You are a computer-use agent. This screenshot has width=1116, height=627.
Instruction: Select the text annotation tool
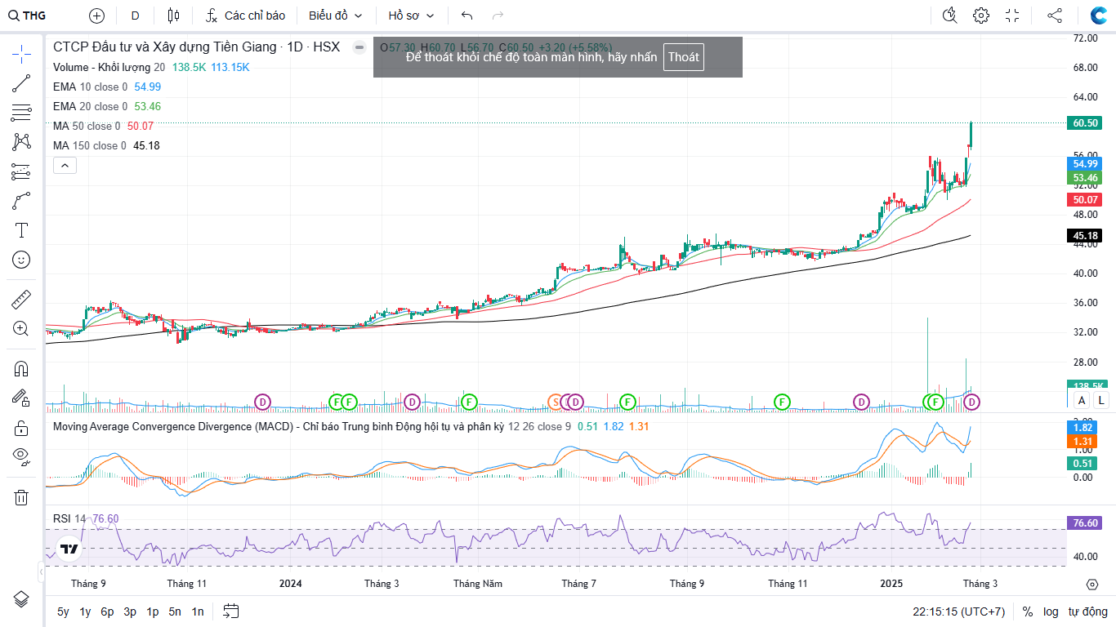21,230
